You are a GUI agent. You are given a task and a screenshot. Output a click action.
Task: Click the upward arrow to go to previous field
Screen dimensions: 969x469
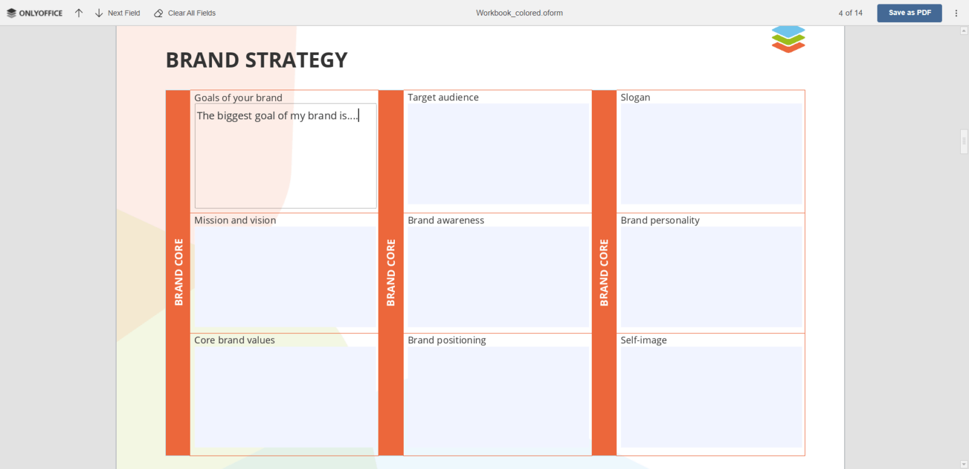(x=78, y=13)
